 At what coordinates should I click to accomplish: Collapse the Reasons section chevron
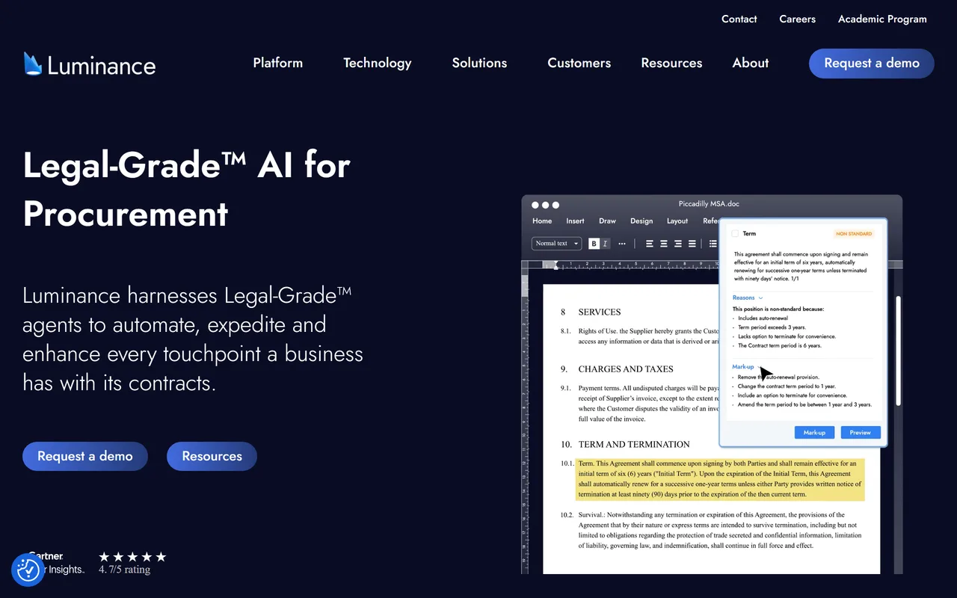(x=760, y=298)
